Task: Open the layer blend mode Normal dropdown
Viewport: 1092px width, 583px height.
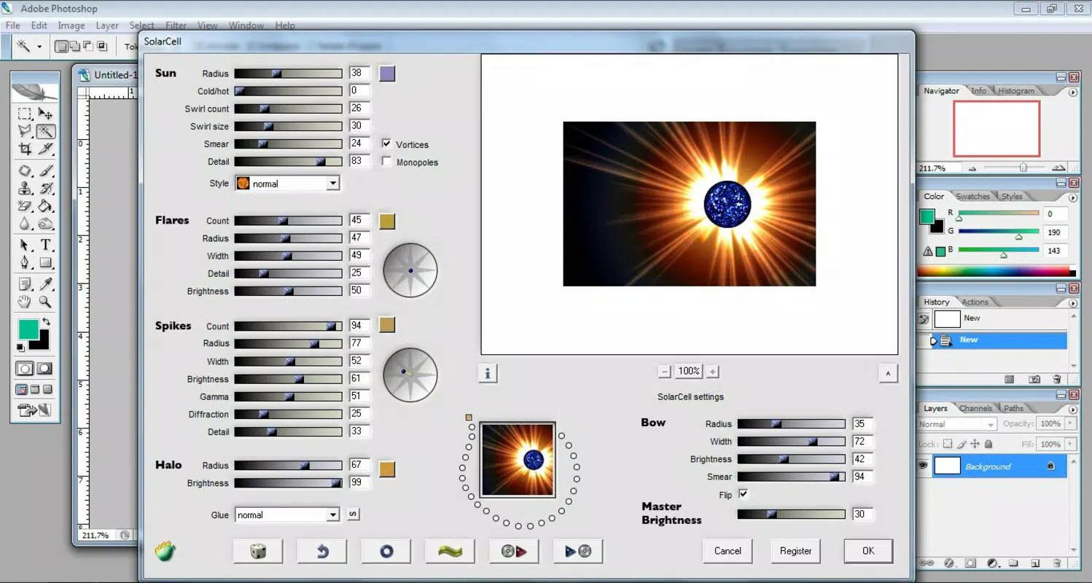Action: pyautogui.click(x=957, y=424)
